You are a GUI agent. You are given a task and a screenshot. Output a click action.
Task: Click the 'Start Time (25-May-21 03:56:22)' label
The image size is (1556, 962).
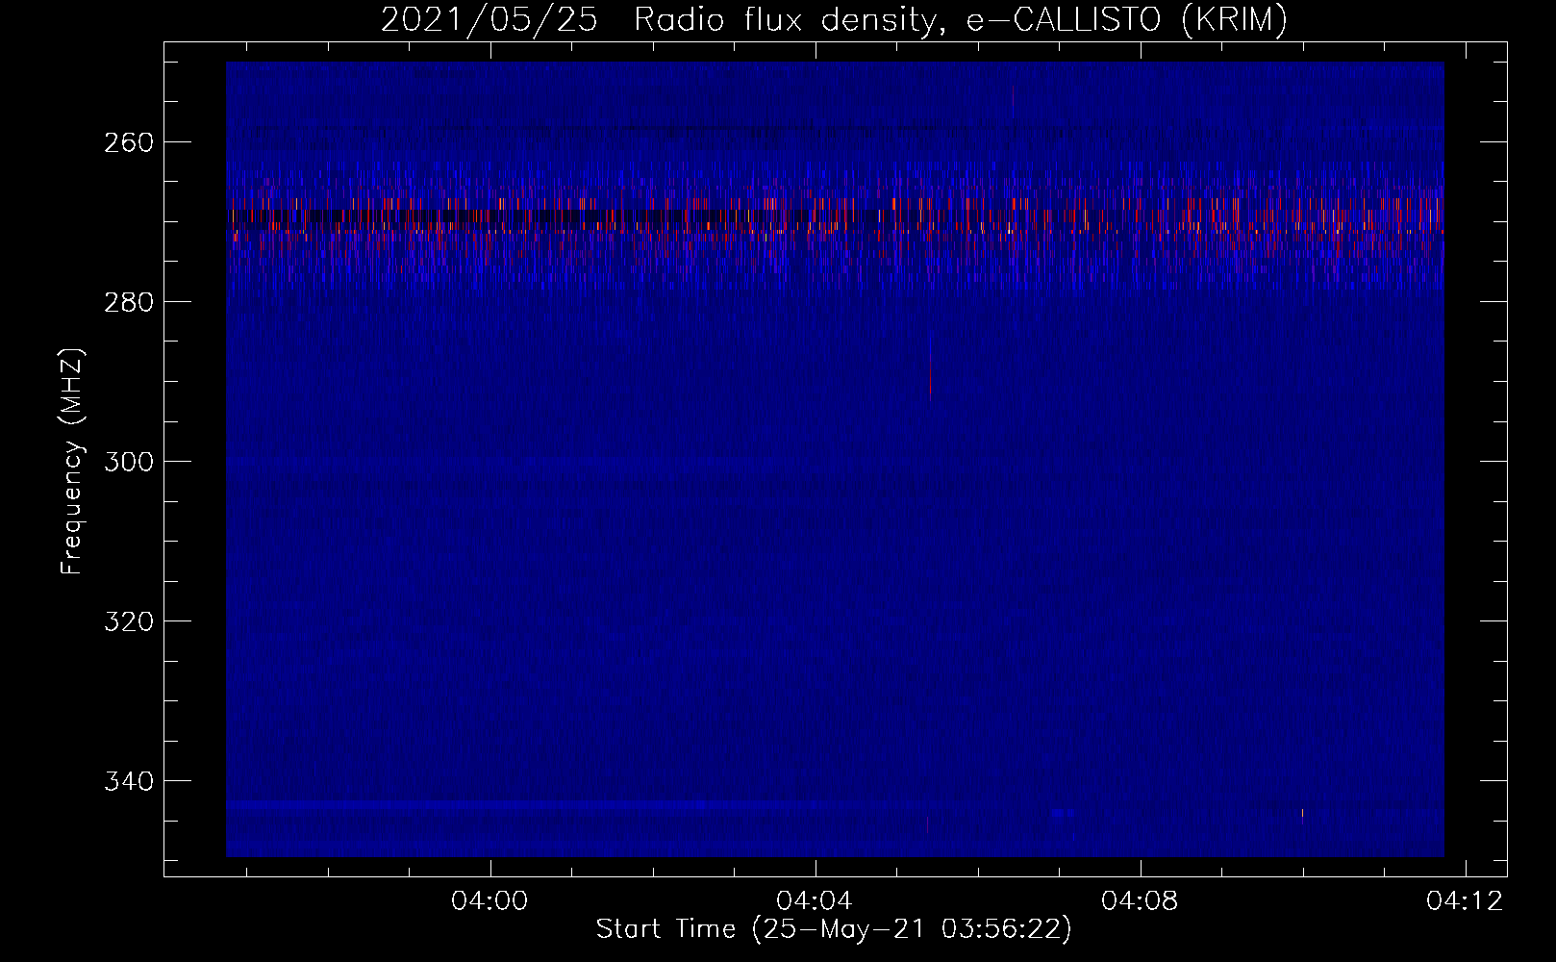click(x=834, y=929)
